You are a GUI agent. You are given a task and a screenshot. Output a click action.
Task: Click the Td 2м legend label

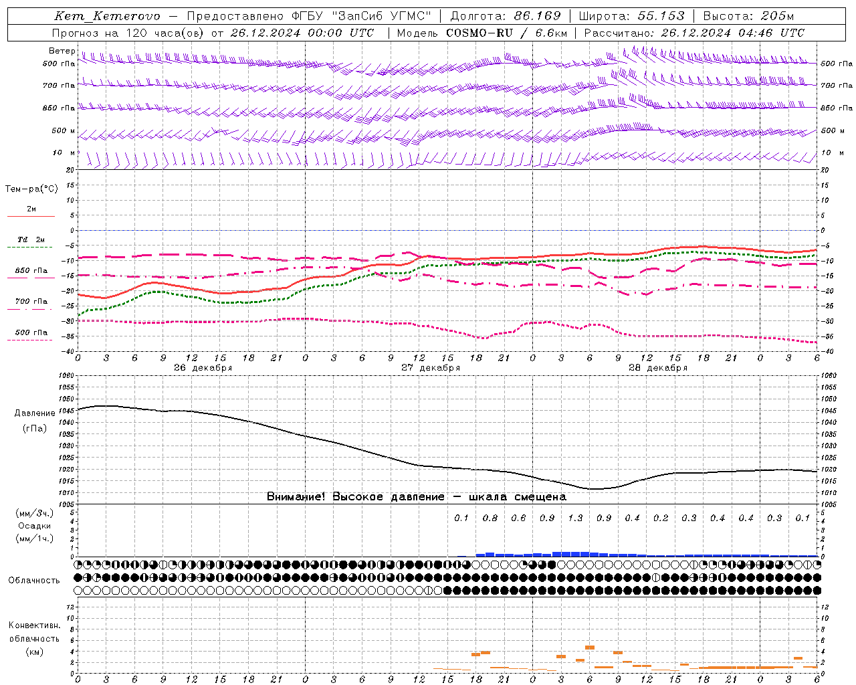pyautogui.click(x=31, y=239)
